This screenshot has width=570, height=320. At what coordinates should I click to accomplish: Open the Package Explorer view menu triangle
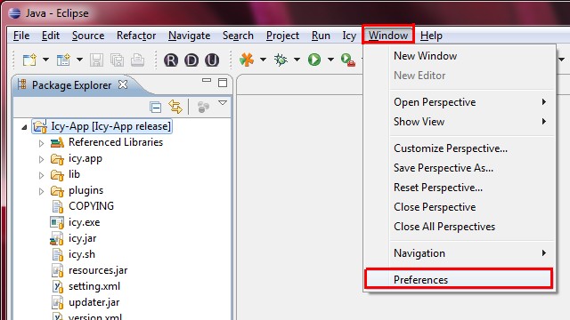[x=223, y=103]
